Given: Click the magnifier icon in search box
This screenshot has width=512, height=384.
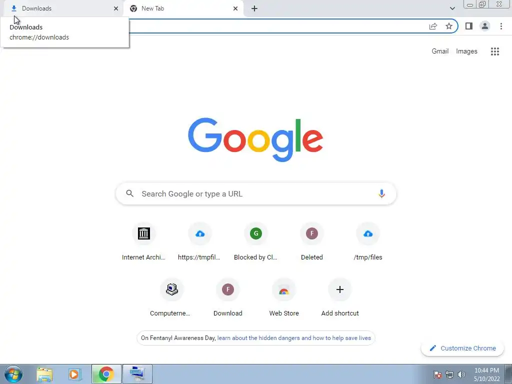Looking at the screenshot, I should 129,193.
